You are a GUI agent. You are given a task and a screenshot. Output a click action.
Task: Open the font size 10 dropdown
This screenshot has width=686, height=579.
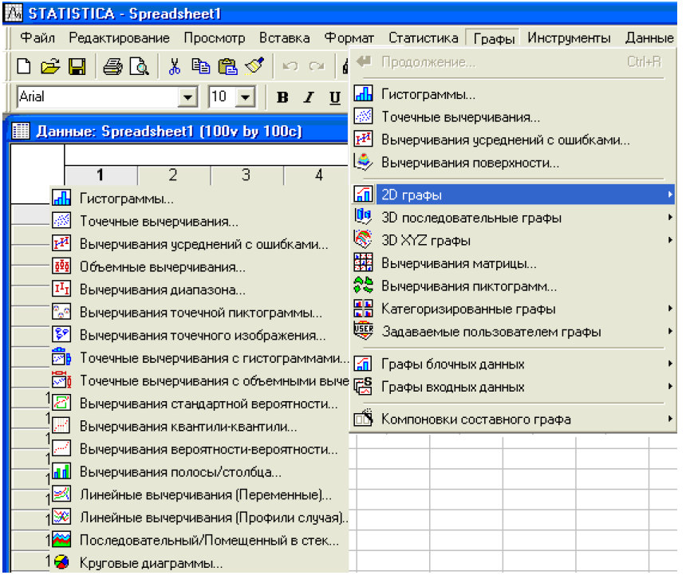245,97
